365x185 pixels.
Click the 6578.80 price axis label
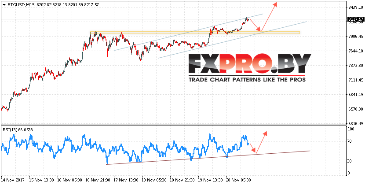356,109
